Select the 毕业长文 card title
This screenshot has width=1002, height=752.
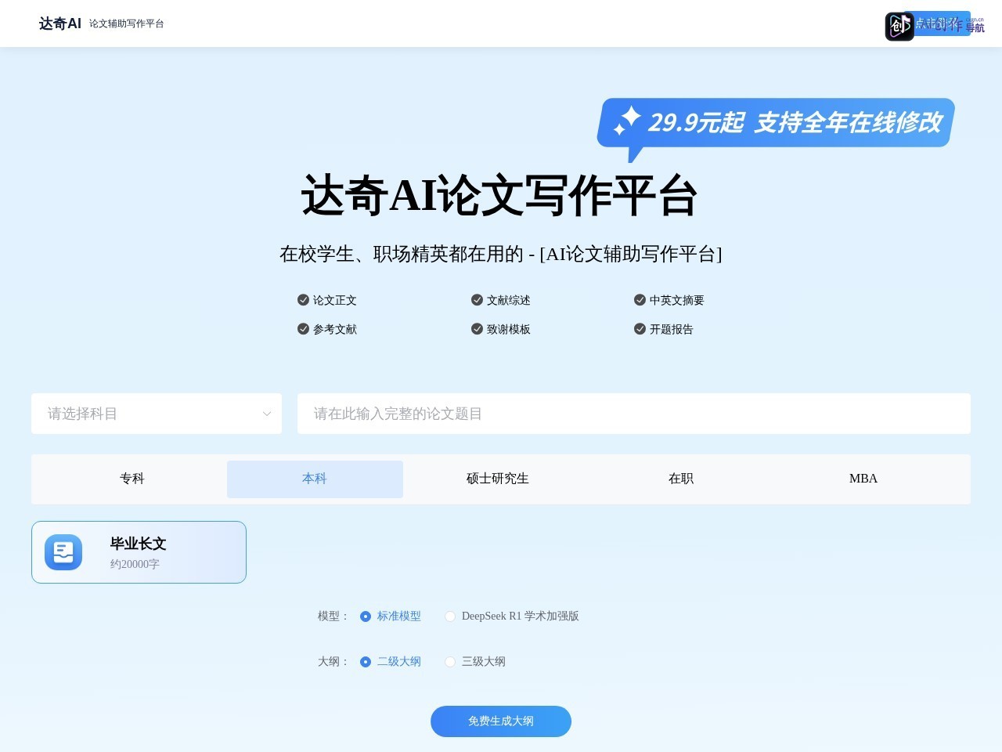coord(138,544)
